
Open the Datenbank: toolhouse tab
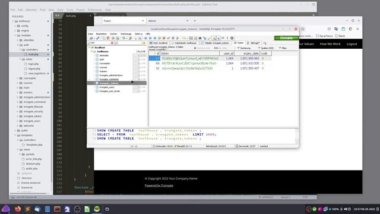pyautogui.click(x=184, y=43)
